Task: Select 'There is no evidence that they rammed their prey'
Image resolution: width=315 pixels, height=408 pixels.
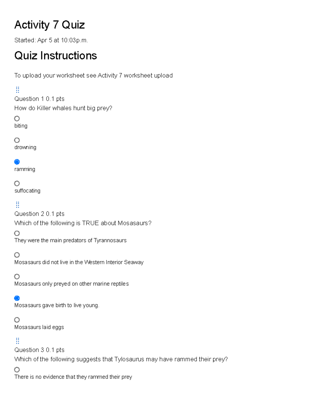Action: pyautogui.click(x=17, y=370)
